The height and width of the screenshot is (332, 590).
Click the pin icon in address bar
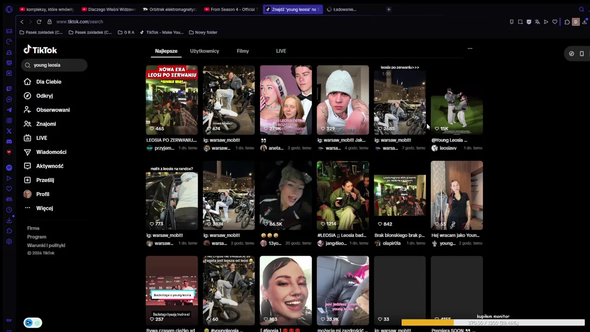[512, 22]
